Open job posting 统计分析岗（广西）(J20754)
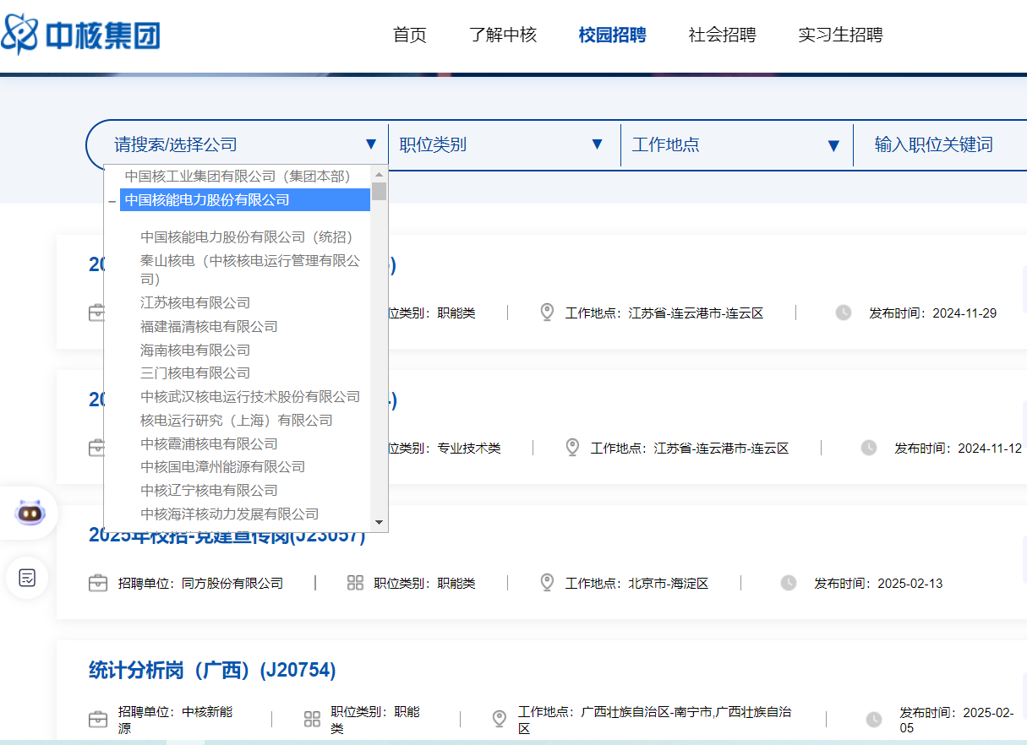This screenshot has height=745, width=1027. click(x=212, y=670)
